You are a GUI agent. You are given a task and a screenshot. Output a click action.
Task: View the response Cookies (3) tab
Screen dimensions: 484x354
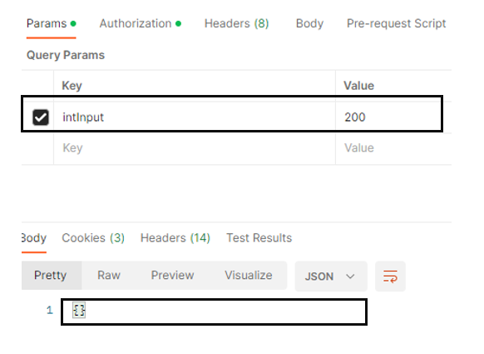[x=93, y=237]
